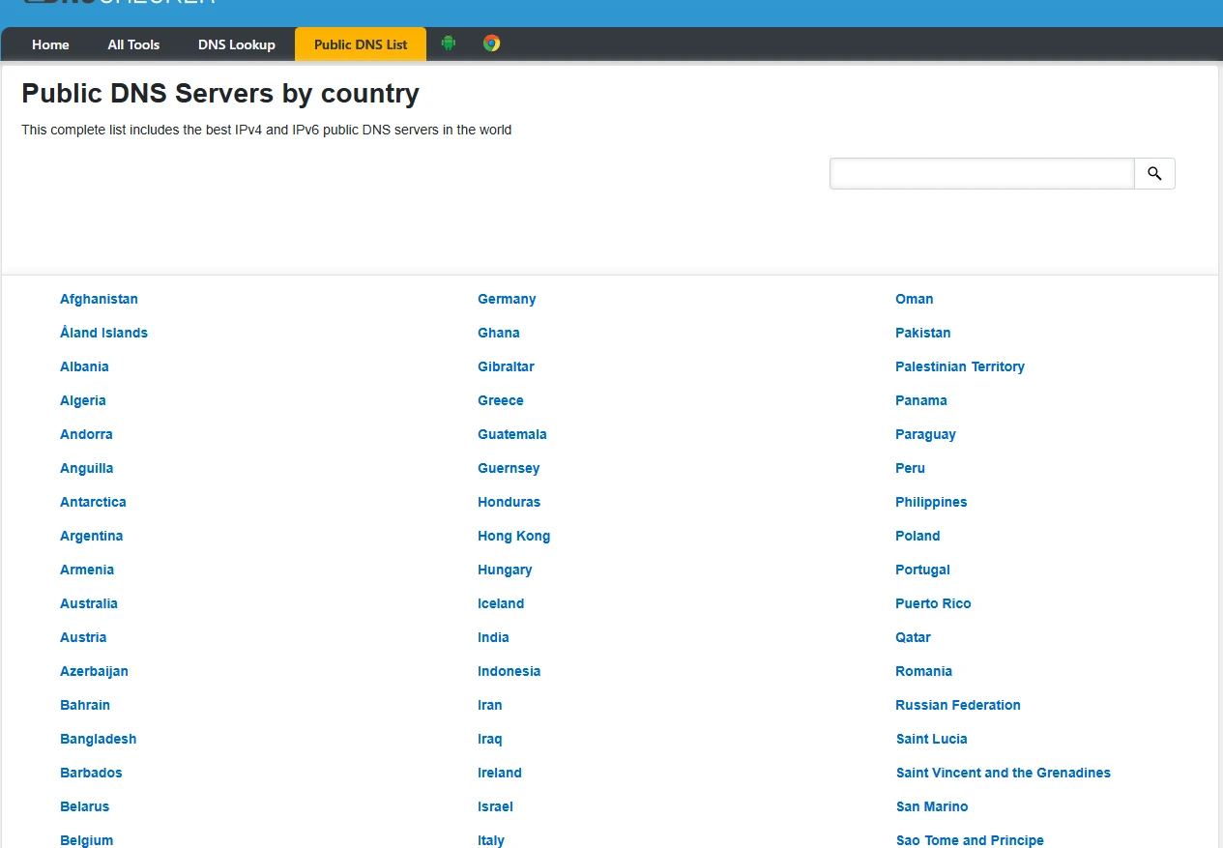Open the Hong Kong DNS page

[x=513, y=536]
